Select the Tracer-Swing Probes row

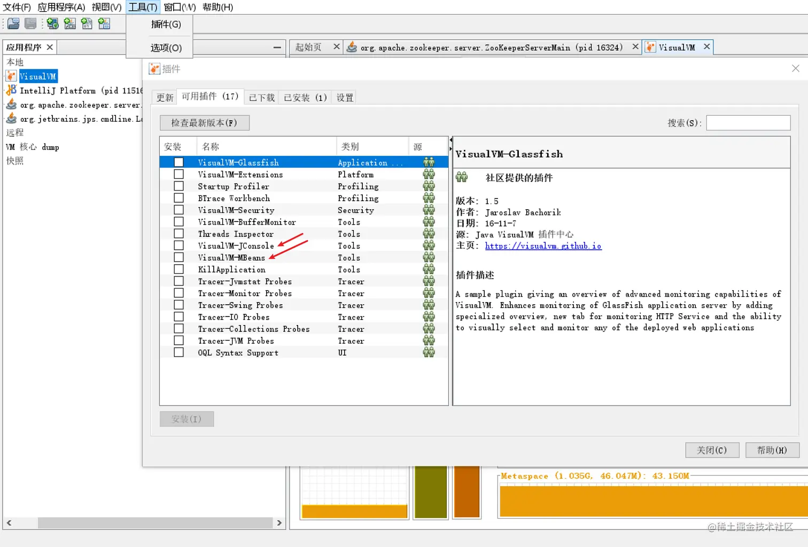(304, 305)
